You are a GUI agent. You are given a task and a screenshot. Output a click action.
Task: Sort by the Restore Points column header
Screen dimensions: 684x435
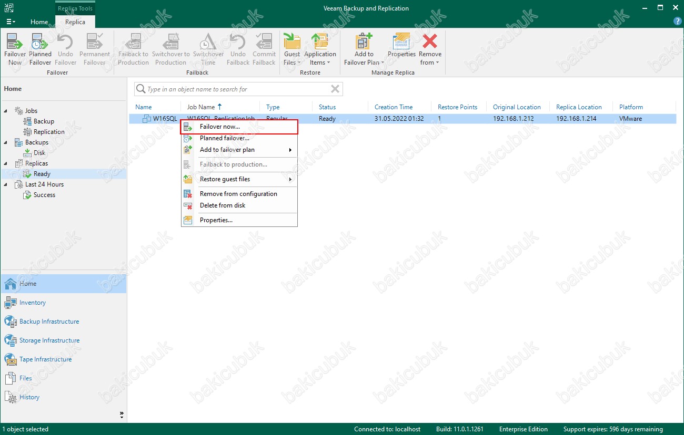pos(458,107)
